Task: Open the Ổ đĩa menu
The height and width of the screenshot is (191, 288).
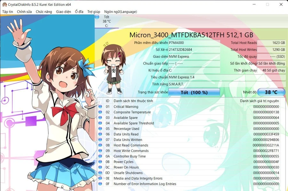Action: 79,12
